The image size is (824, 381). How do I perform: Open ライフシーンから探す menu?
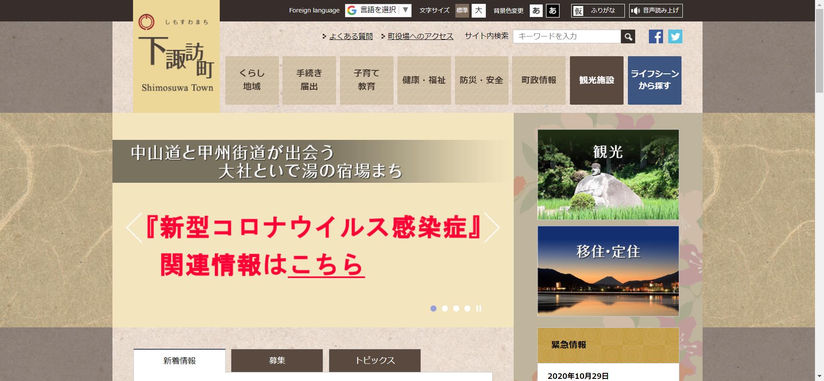click(x=654, y=80)
